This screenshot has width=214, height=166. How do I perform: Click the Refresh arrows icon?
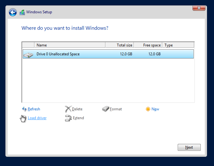pyautogui.click(x=24, y=109)
